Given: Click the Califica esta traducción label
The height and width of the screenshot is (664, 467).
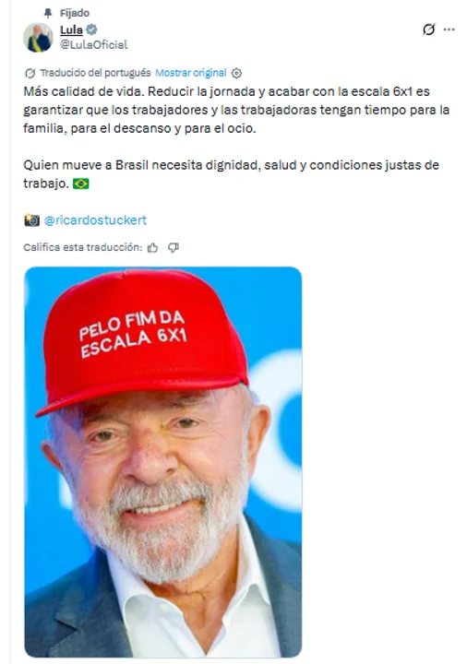Looking at the screenshot, I should 83,247.
